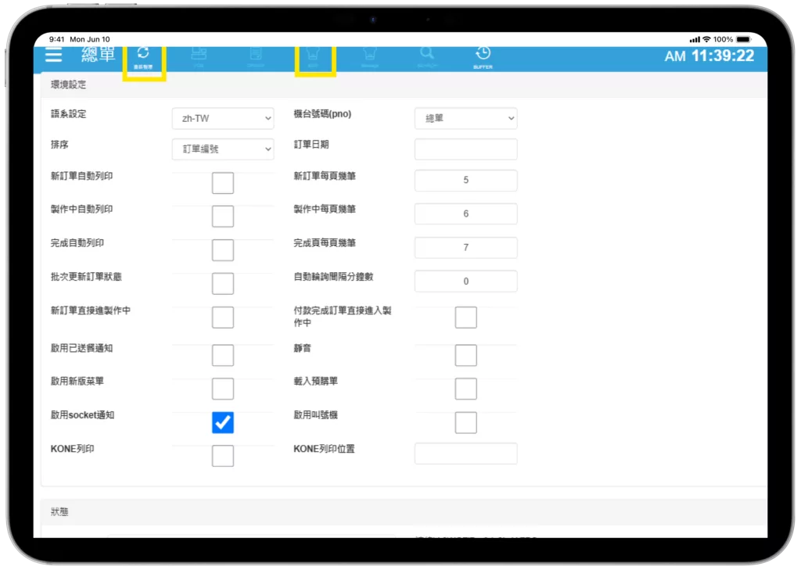This screenshot has height=570, width=801.
Task: Tap the AM 11:39:22 clock display
Action: [x=709, y=56]
